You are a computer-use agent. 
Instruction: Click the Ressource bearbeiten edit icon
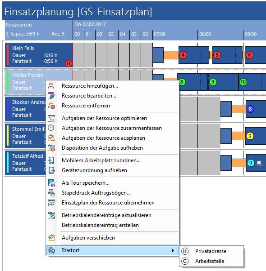click(x=51, y=96)
